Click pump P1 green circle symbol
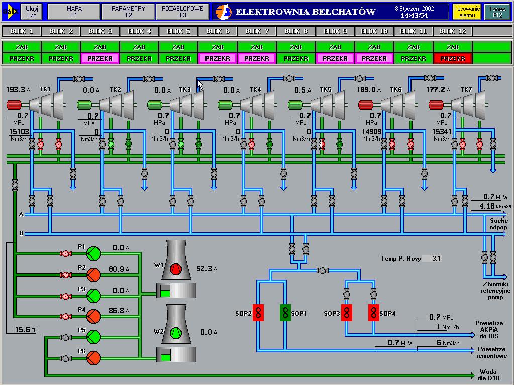Screen dimensions: 514x385 tap(94, 253)
